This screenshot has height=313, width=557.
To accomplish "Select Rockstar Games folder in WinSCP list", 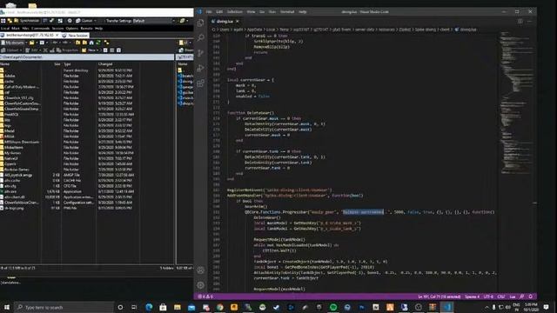I will (15, 170).
